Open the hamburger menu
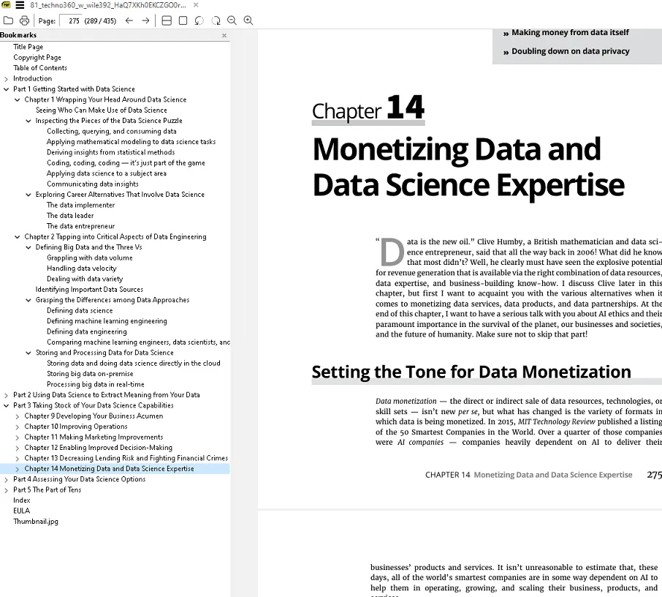The image size is (662, 597). (x=20, y=5)
